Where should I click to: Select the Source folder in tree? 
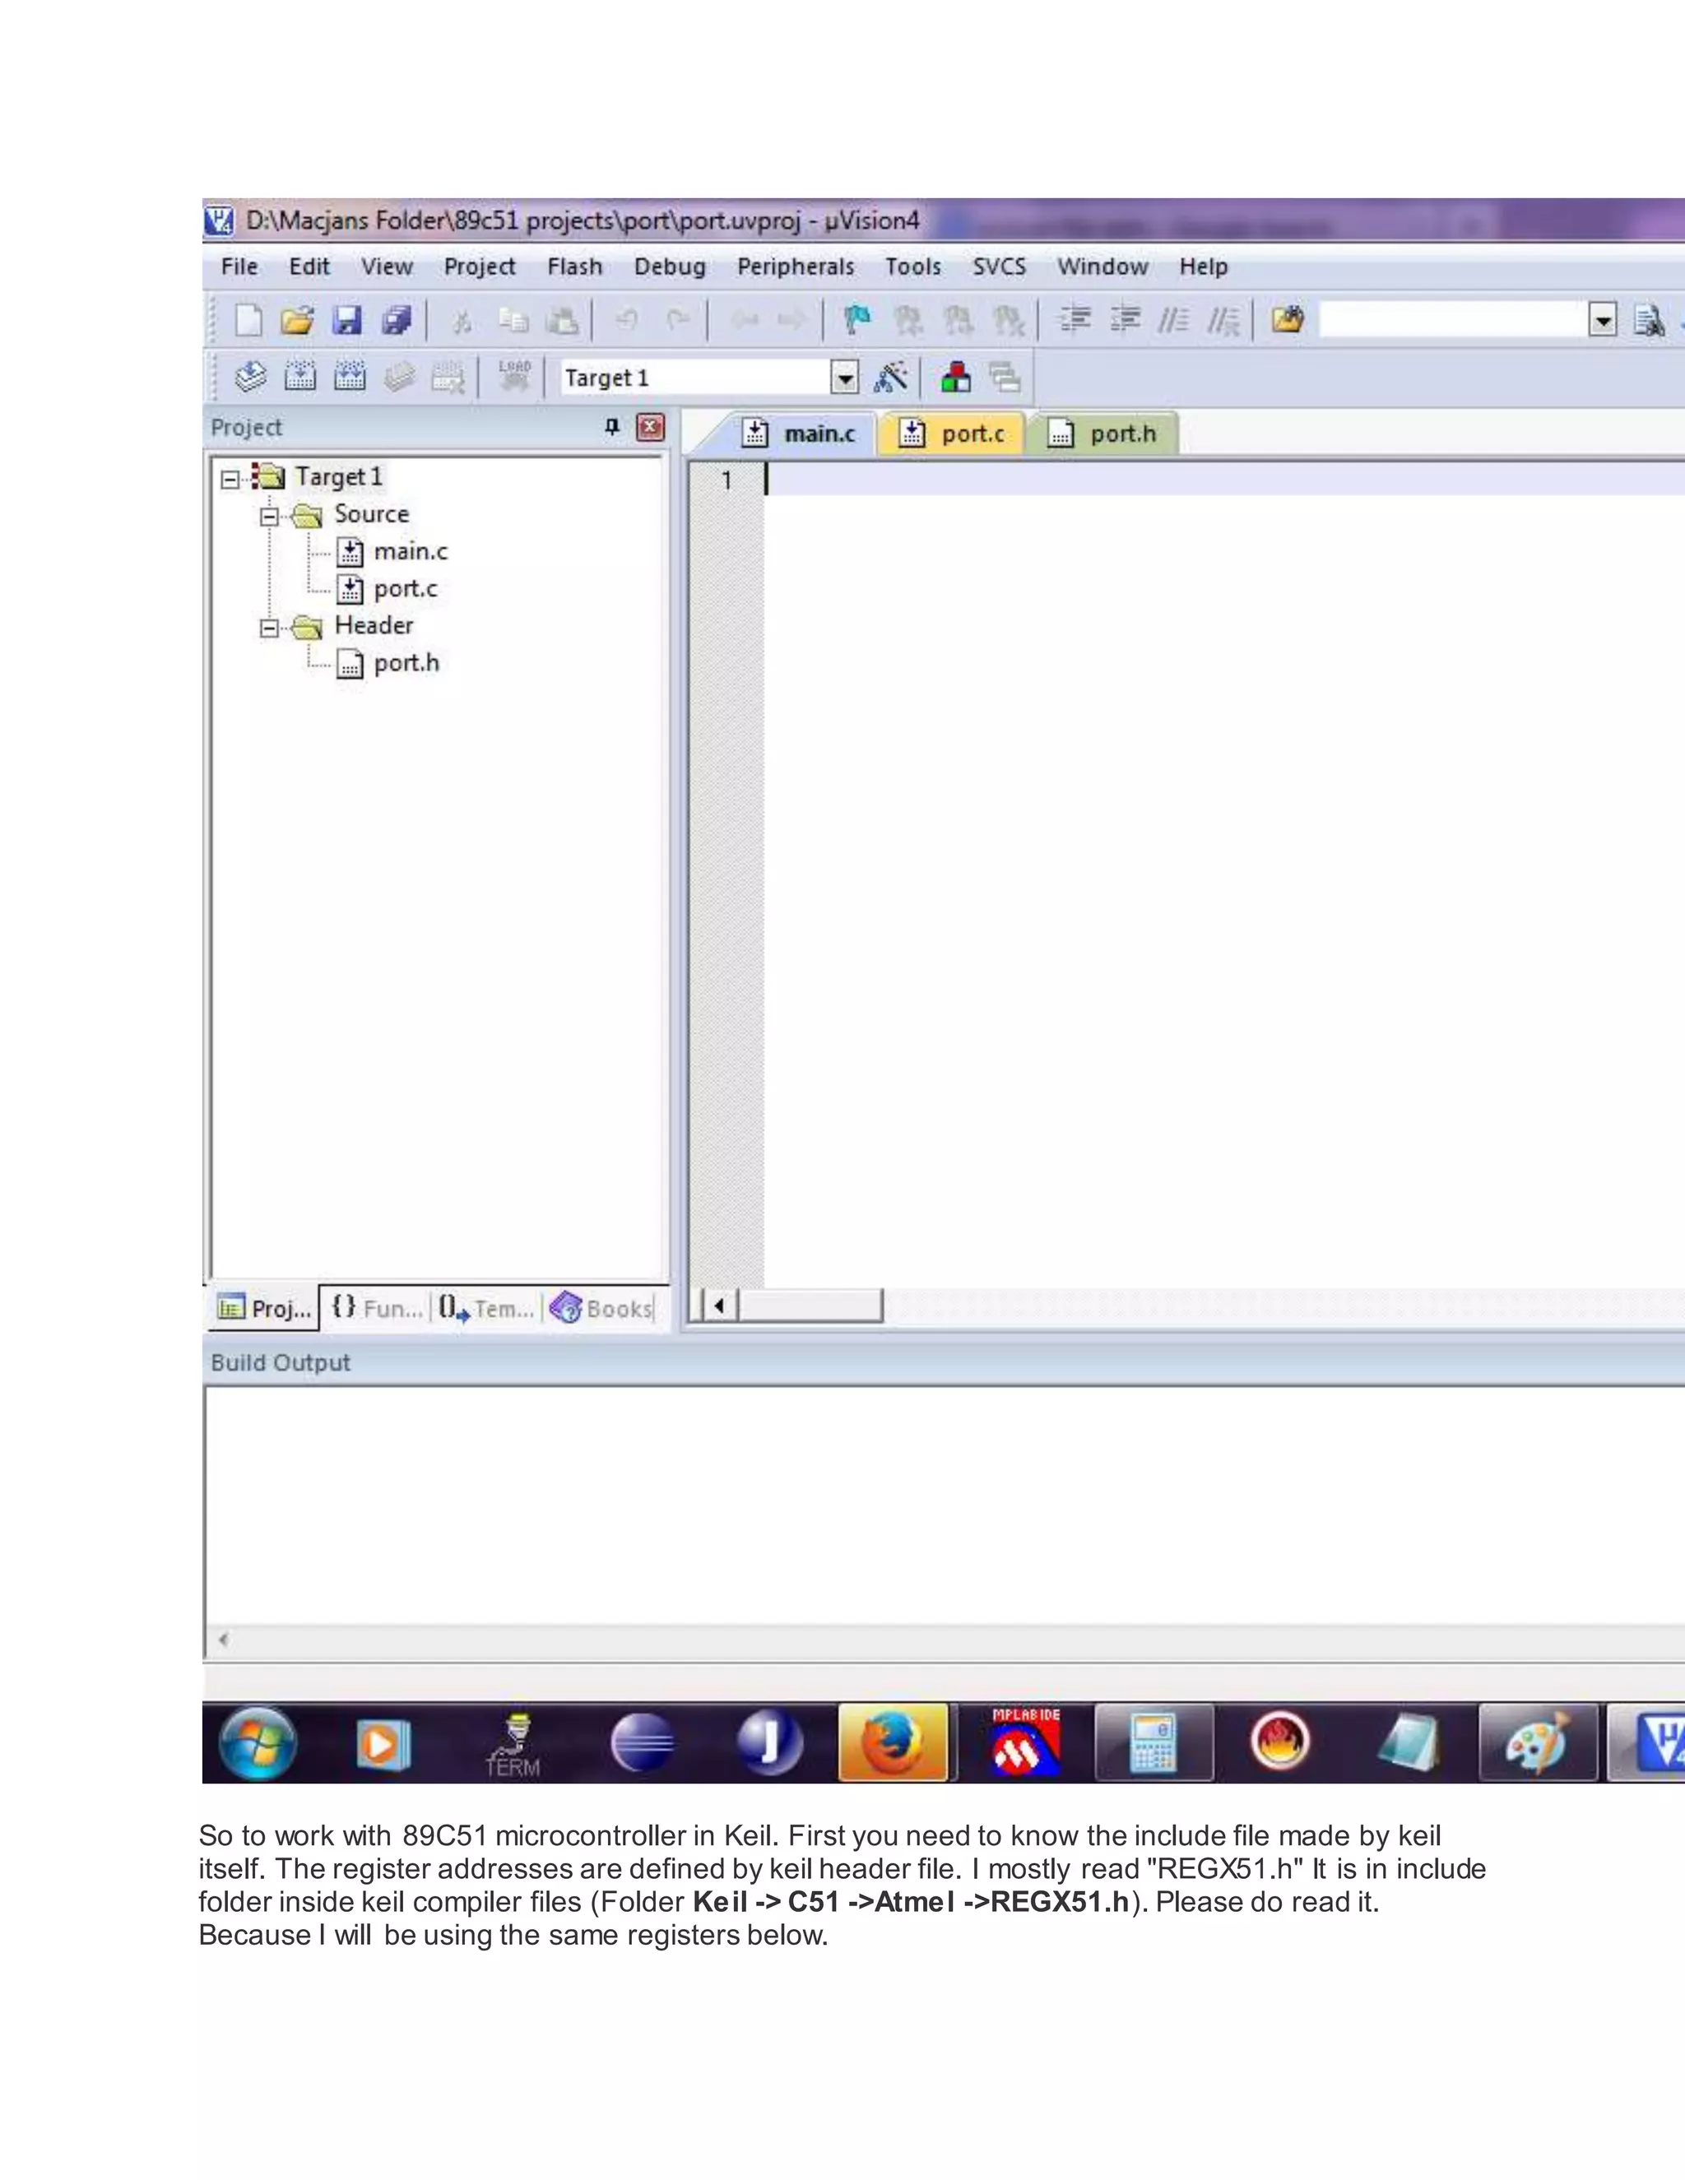click(371, 515)
